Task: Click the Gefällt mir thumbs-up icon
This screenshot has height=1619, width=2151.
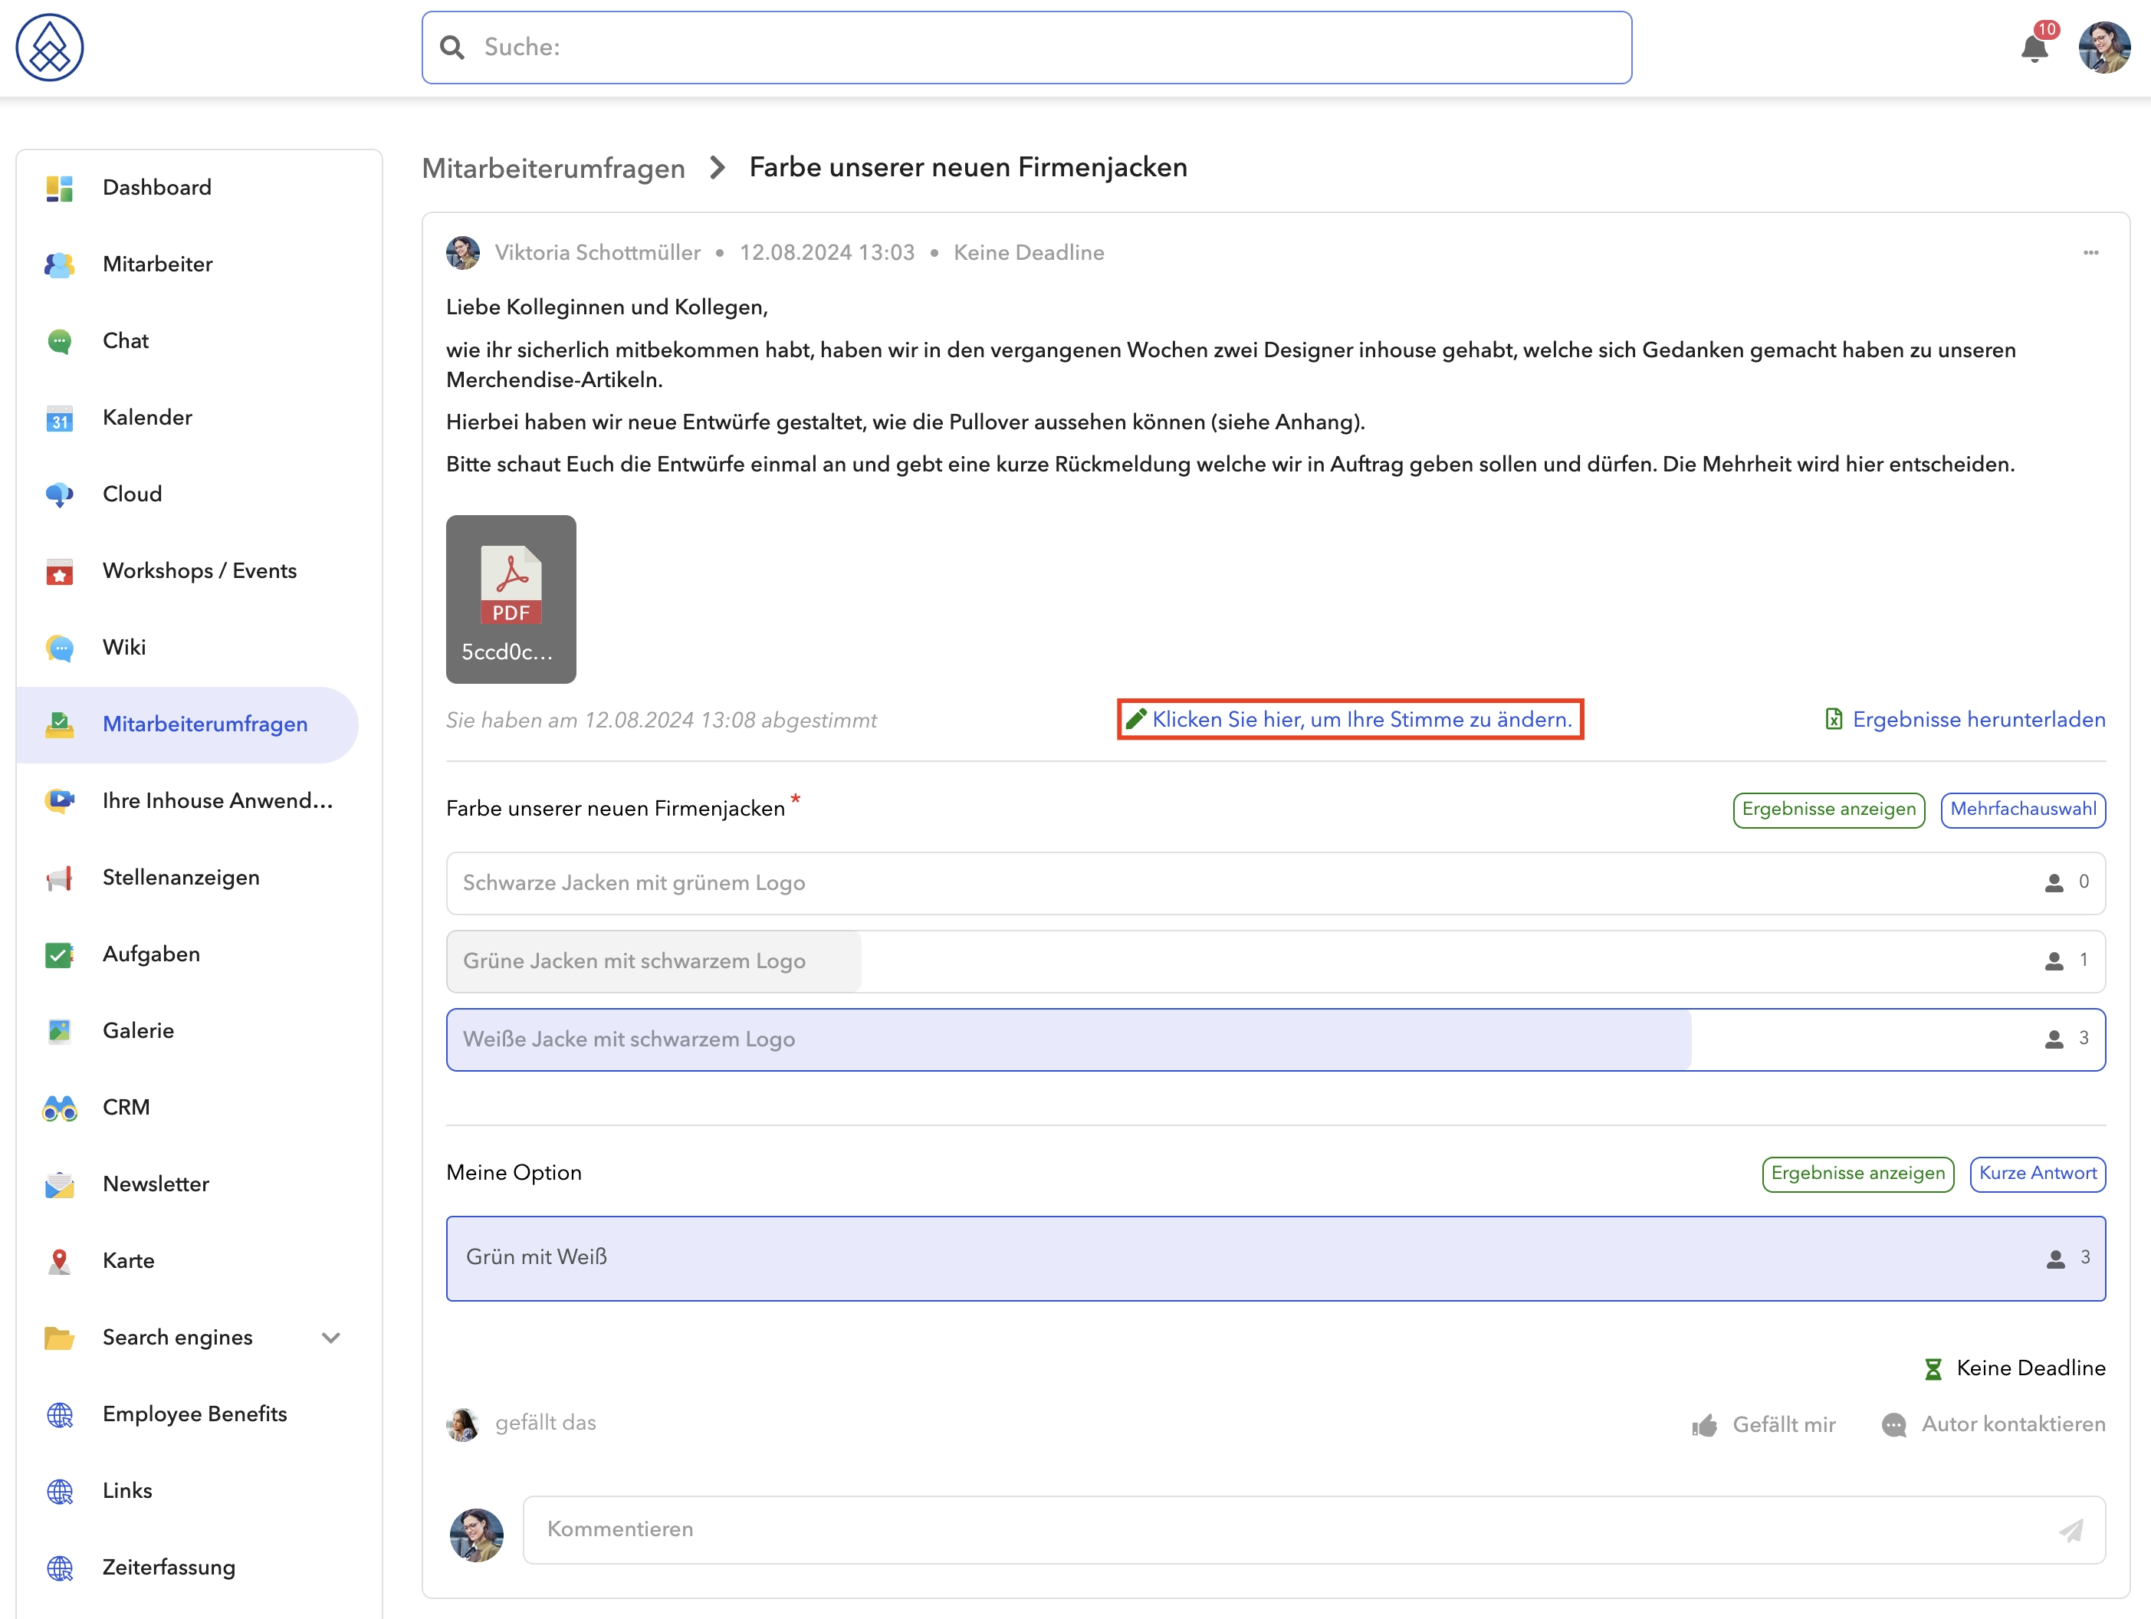Action: click(x=1705, y=1424)
